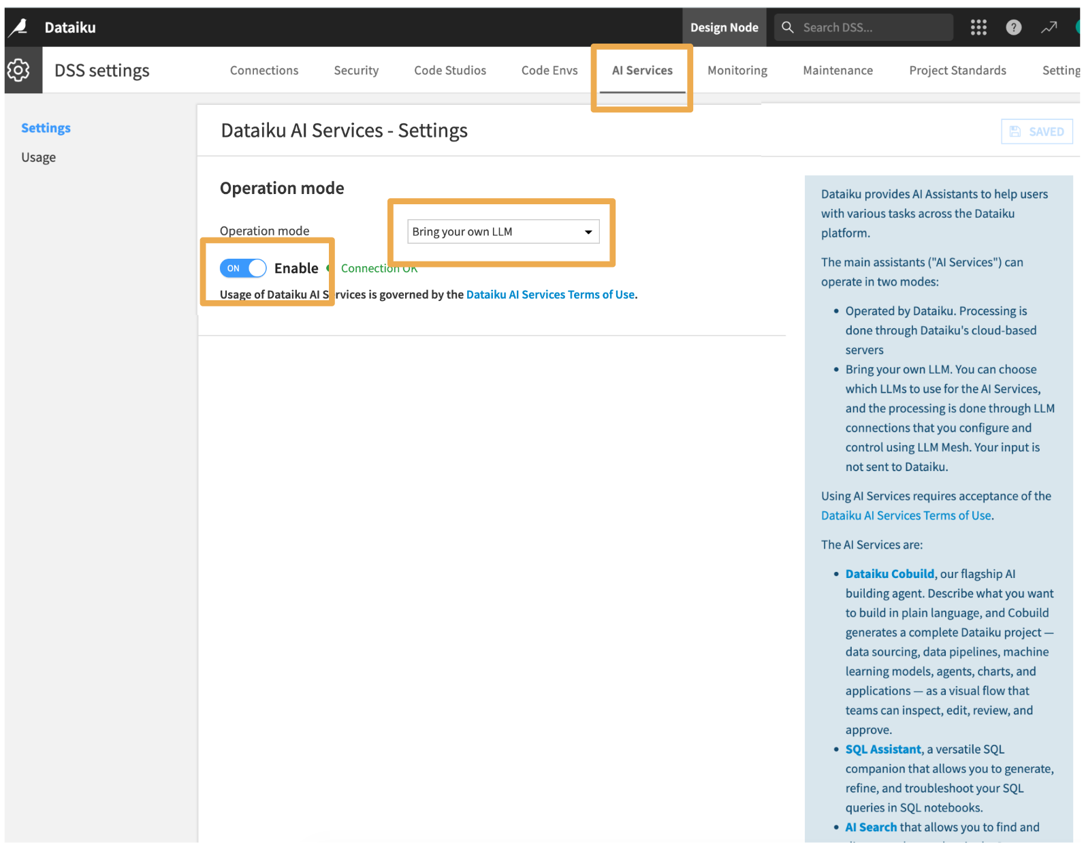Click the Dataiku AI Services - Settings heading
This screenshot has width=1084, height=851.
point(345,130)
